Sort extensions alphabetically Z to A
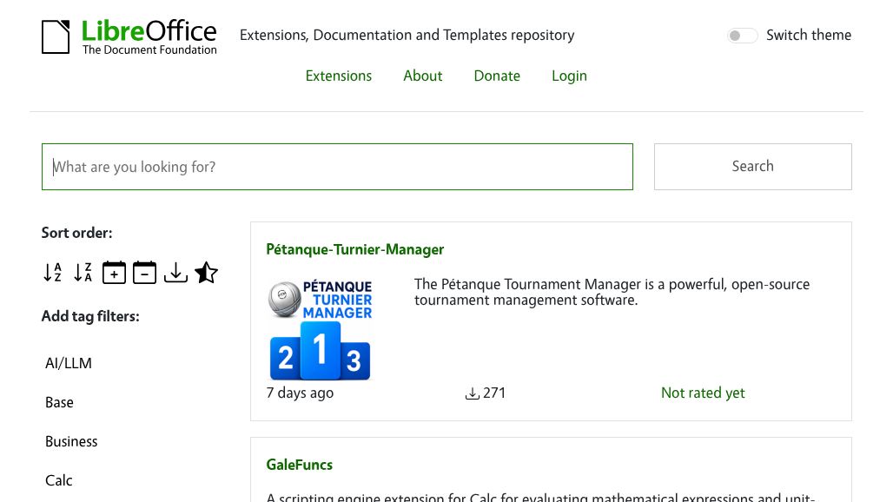893x502 pixels. 83,273
